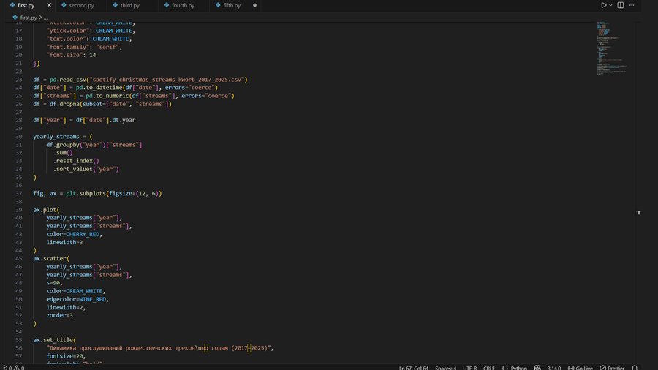Screen dimensions: 658x370
Task: Click unsaved dot on fifth.py tab
Action: [254, 5]
